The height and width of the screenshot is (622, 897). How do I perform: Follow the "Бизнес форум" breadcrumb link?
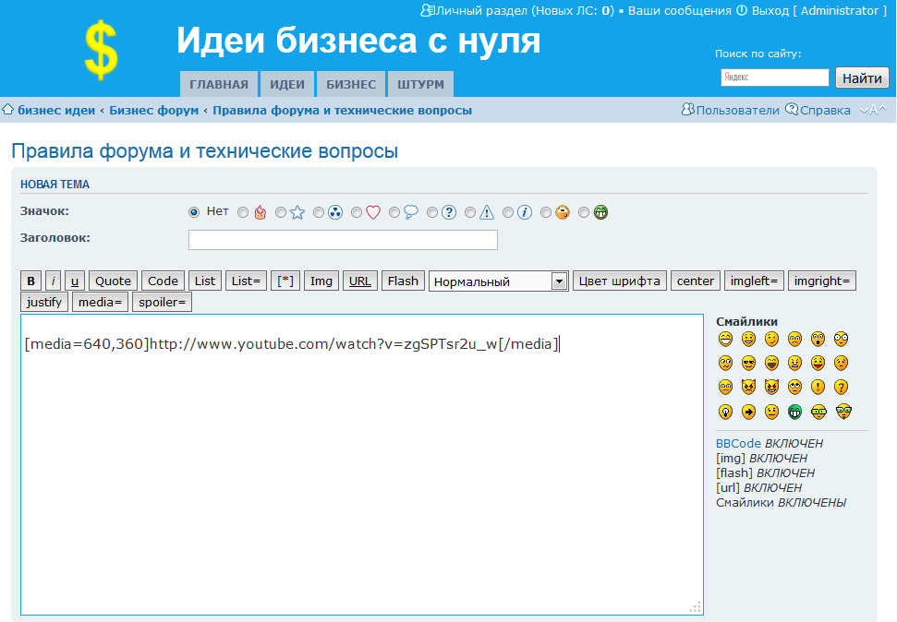(x=153, y=111)
